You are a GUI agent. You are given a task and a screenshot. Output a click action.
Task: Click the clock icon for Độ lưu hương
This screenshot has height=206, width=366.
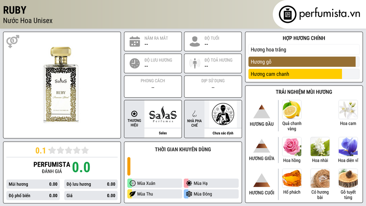135,63
